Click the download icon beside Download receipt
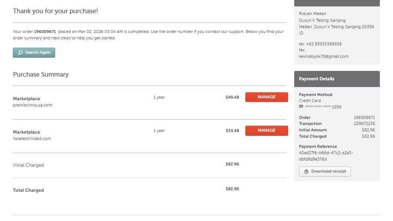Screen dimensions: 393x221 coord(306,171)
